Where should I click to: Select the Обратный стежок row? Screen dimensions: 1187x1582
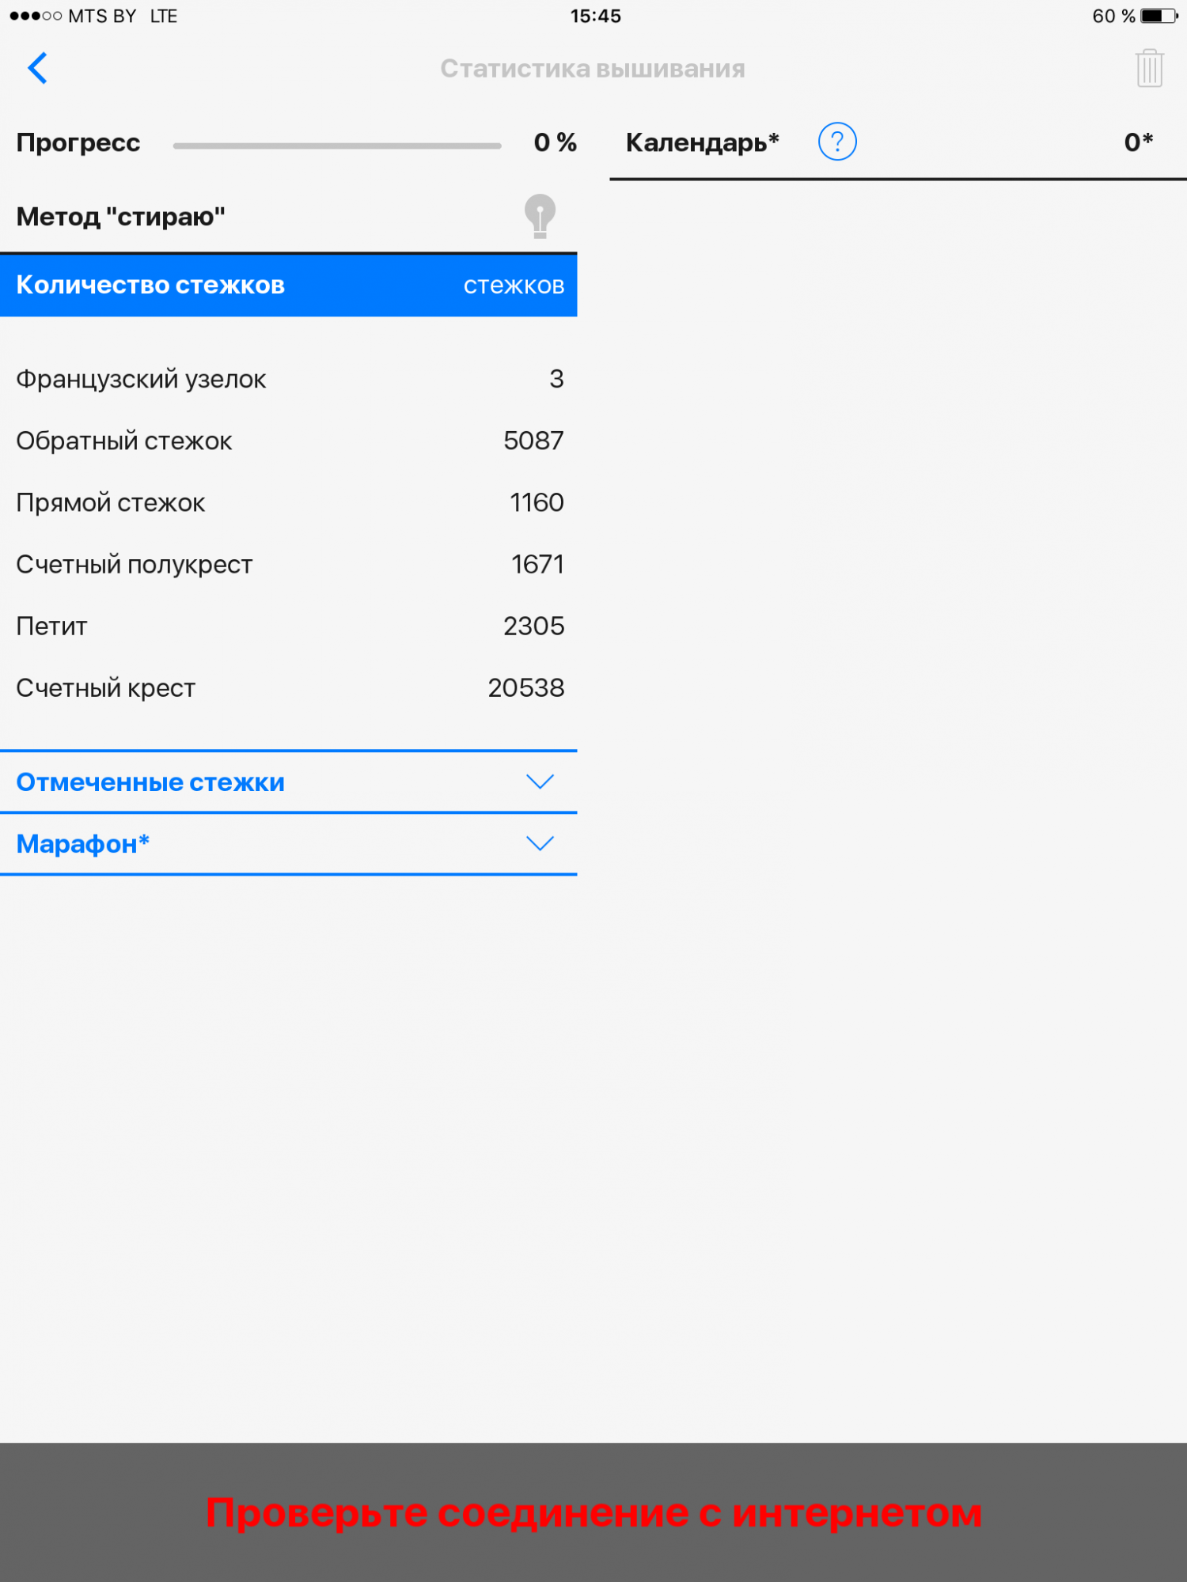289,441
